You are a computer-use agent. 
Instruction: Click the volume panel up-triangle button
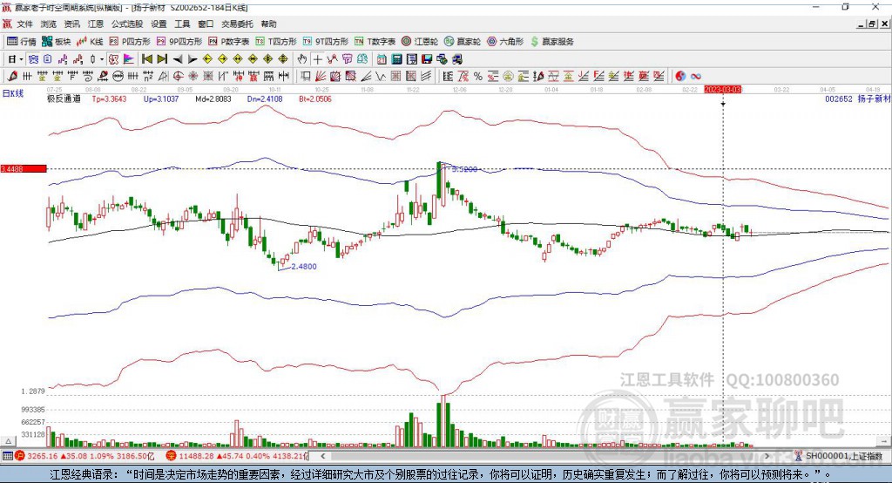(8, 441)
